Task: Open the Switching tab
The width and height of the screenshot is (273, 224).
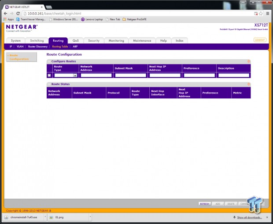Action: point(37,40)
